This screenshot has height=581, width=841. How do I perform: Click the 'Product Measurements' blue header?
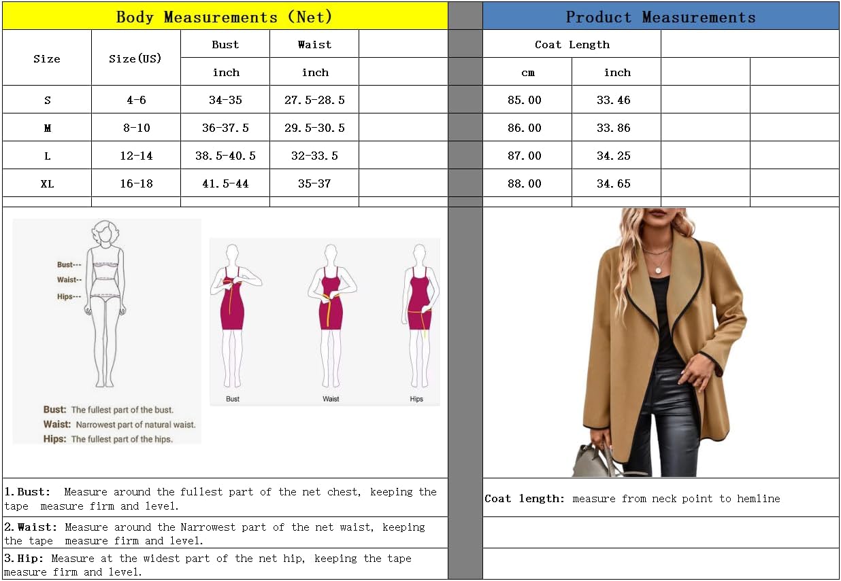coord(661,16)
